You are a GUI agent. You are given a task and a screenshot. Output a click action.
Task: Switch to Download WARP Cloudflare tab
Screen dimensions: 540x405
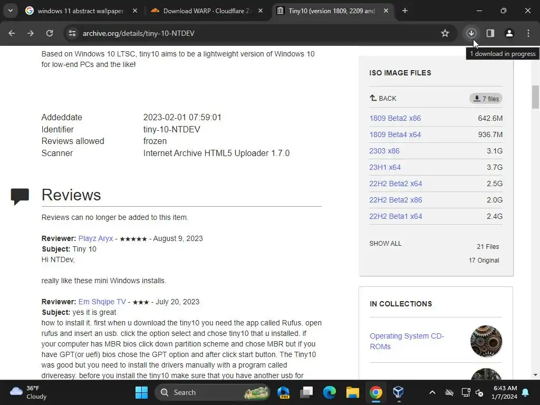pyautogui.click(x=206, y=11)
